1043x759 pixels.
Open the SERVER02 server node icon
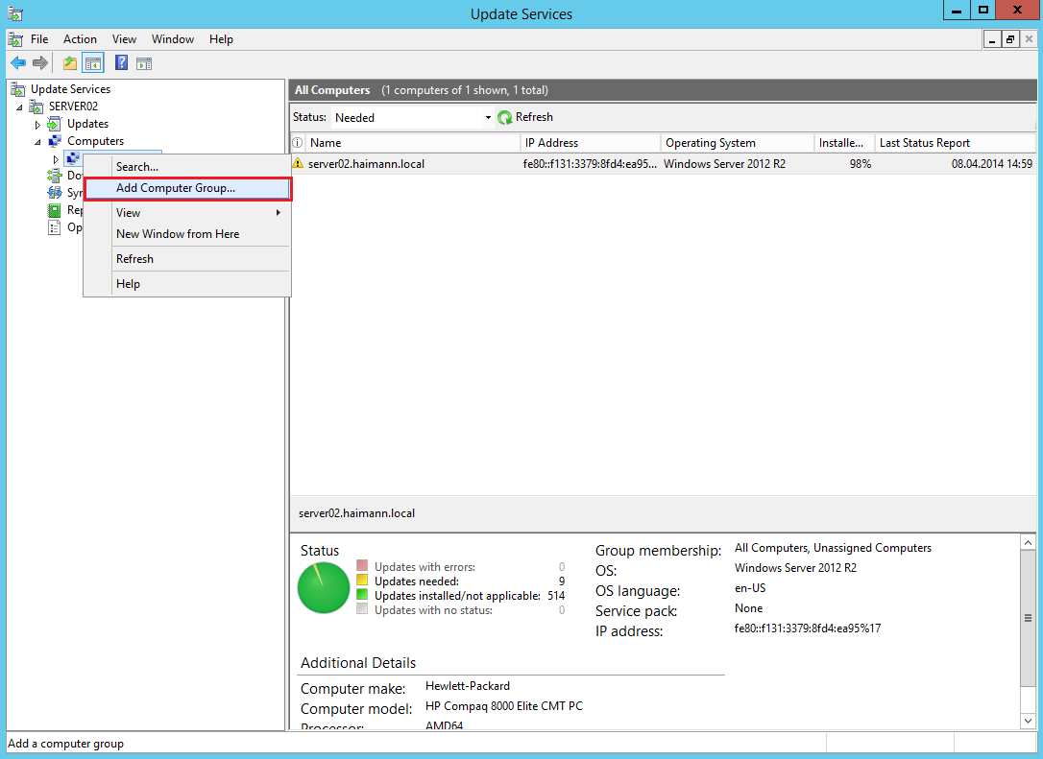35,106
